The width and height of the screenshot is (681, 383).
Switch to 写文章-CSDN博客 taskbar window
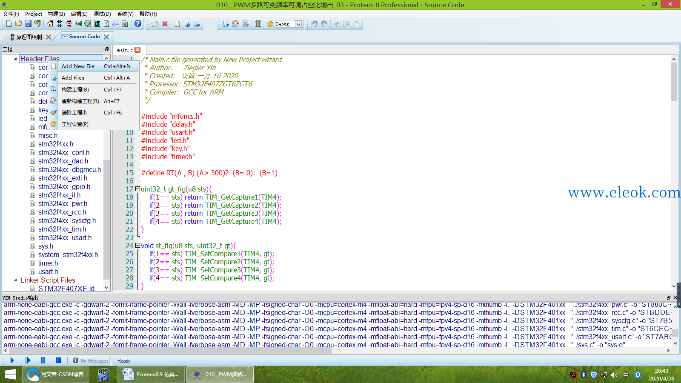(57, 374)
